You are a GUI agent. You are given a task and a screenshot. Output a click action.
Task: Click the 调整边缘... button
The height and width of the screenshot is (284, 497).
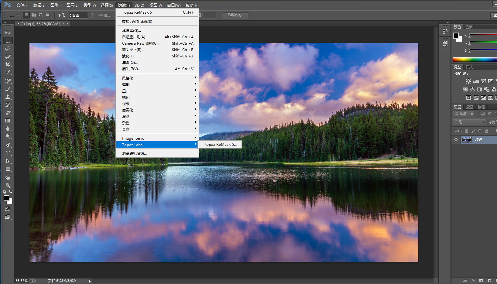[235, 15]
